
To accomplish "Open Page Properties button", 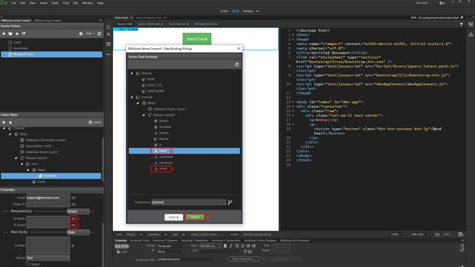I will click(x=244, y=259).
